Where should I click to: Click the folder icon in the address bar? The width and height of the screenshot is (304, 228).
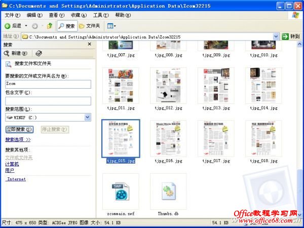(x=25, y=36)
